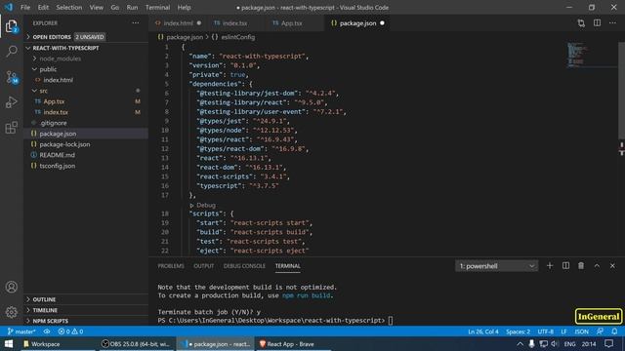Open the File menu
This screenshot has height=351, width=625.
(x=25, y=8)
